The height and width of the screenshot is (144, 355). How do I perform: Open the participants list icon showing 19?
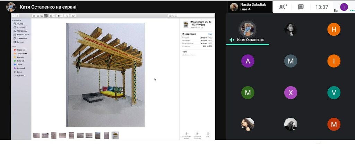[x=283, y=7]
